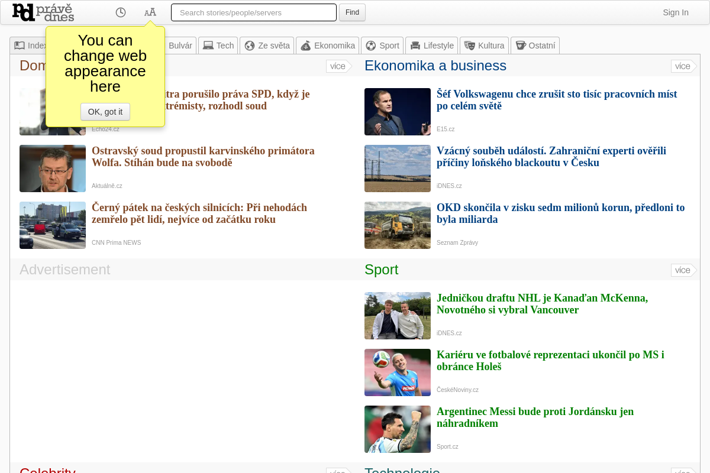Switch to the Tech tab
This screenshot has width=710, height=473.
coord(218,46)
